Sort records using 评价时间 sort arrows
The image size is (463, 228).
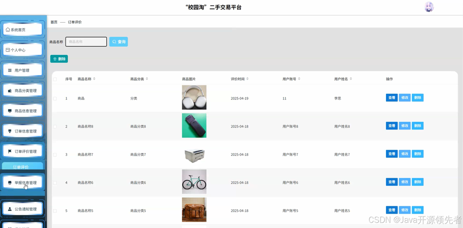pos(248,79)
